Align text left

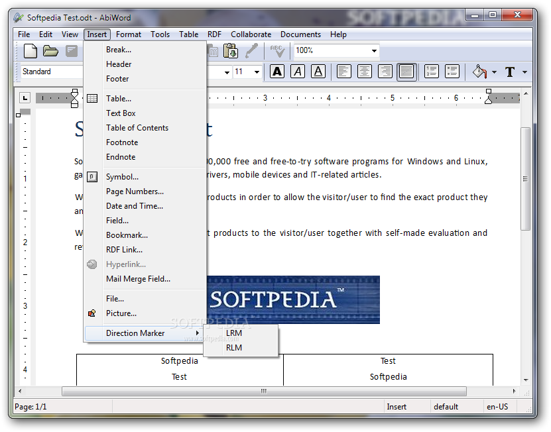[x=343, y=72]
